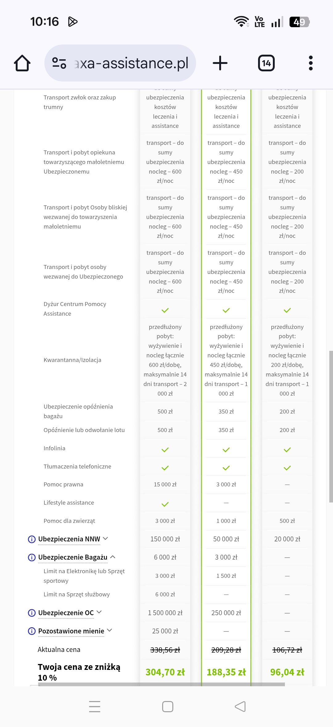333x727 pixels.
Task: Open site settings icon in address bar
Action: click(x=59, y=63)
